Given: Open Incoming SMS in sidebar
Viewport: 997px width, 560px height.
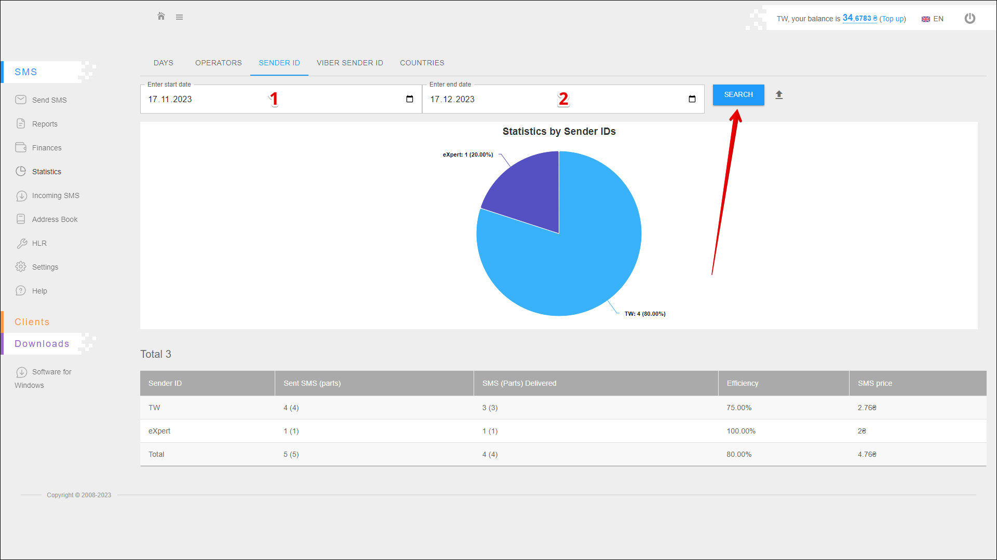Looking at the screenshot, I should pos(55,195).
